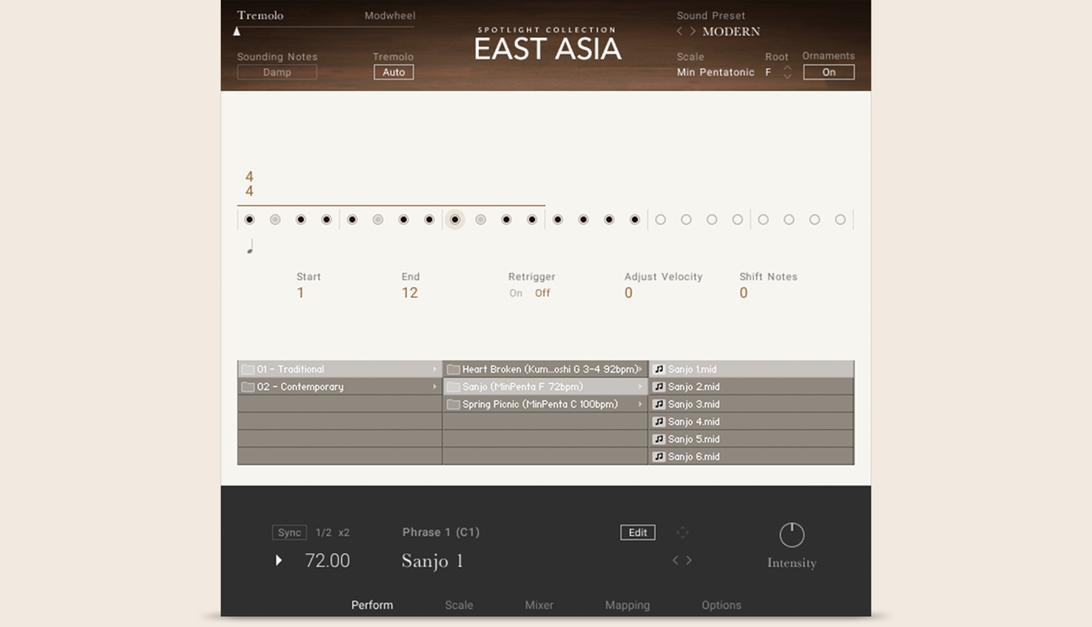The width and height of the screenshot is (1092, 627).
Task: Click the Edit button
Action: [638, 533]
